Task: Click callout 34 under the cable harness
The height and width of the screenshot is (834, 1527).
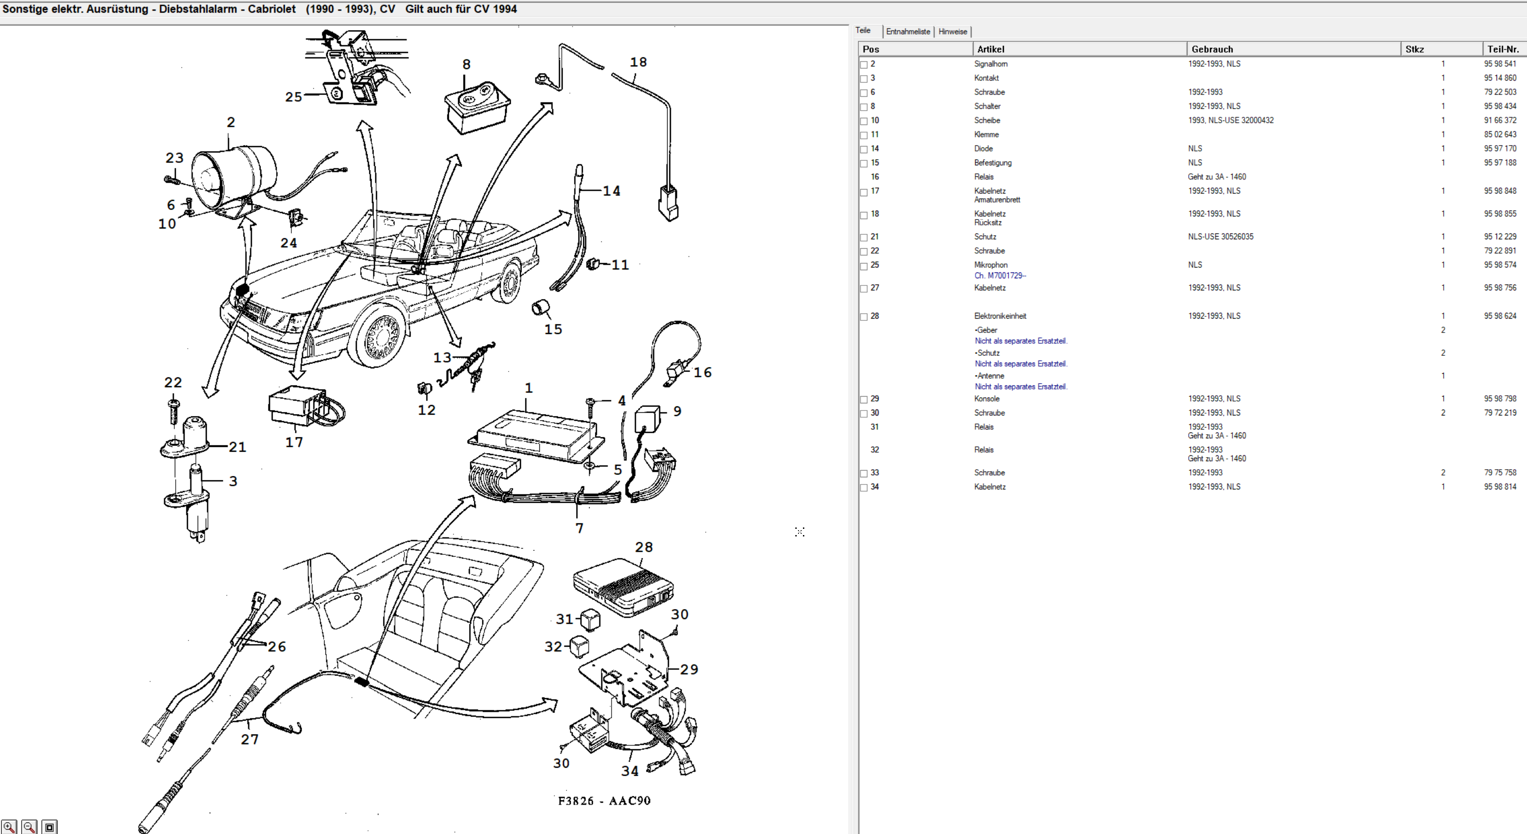Action: pos(629,771)
